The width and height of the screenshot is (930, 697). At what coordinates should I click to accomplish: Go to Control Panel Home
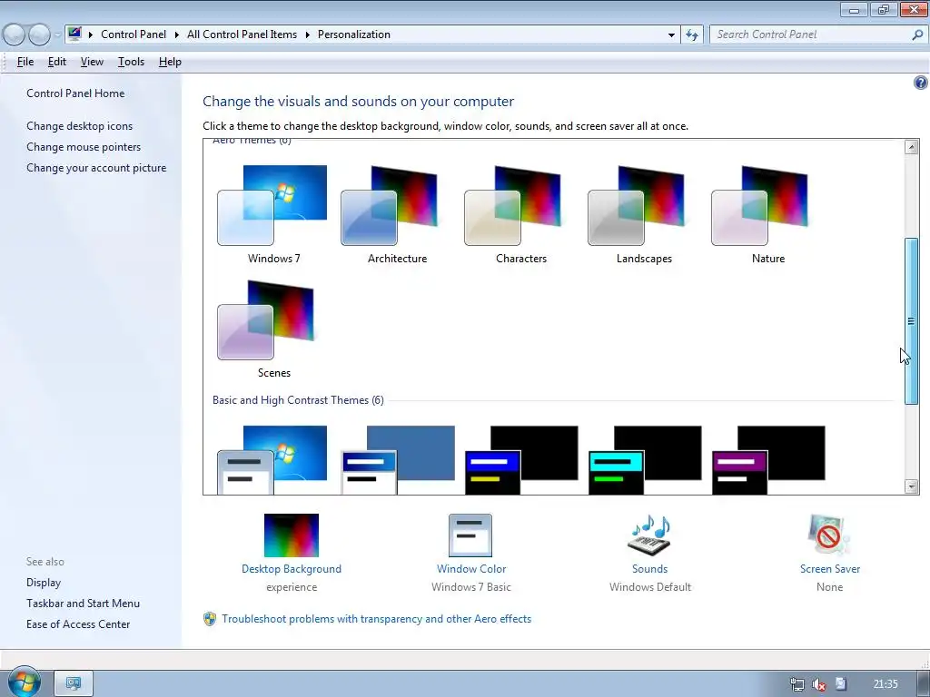(x=75, y=93)
